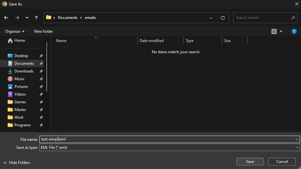The image size is (301, 169).
Task: Click the search magnifier icon
Action: (x=293, y=18)
